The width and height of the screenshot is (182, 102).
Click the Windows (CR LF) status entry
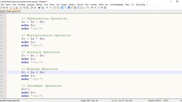click(154, 101)
